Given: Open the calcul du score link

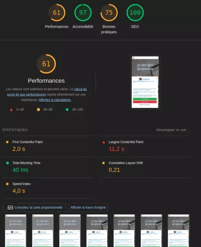Looking at the screenshot, I should 47,92.
